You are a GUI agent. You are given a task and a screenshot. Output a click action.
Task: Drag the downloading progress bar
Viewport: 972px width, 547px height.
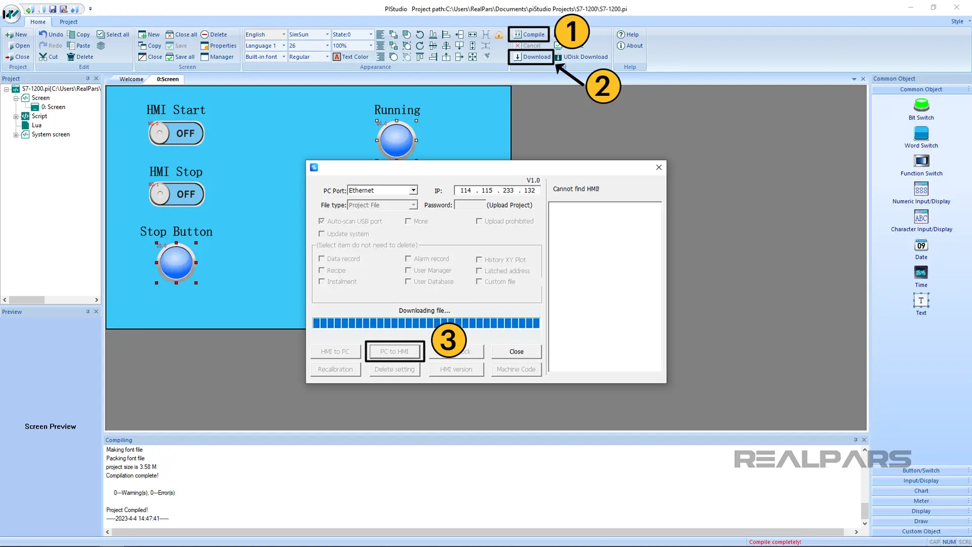(x=425, y=323)
